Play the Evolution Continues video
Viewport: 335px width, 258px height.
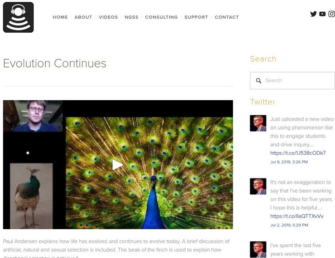(118, 165)
